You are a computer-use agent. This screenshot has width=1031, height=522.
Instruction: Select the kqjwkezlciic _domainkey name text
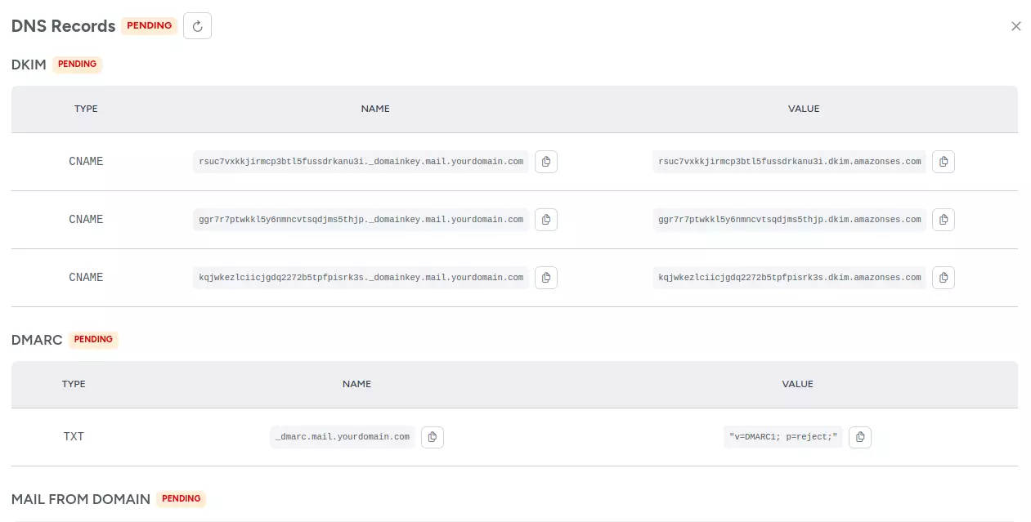[x=361, y=278]
